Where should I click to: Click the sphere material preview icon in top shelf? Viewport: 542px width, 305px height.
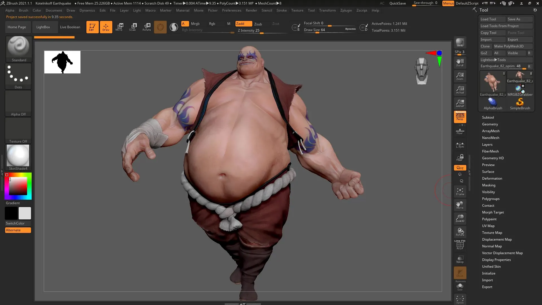pyautogui.click(x=174, y=27)
